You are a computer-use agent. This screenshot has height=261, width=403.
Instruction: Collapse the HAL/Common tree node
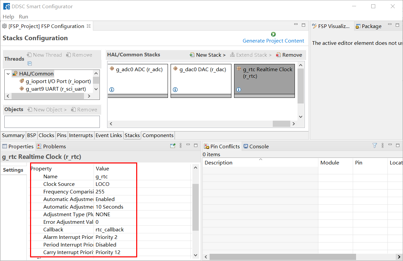[x=8, y=74]
